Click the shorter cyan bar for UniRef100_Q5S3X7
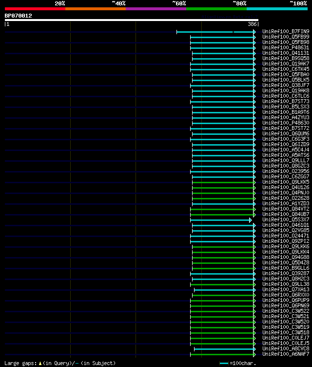This screenshot has width=312, height=367. pos(221,220)
